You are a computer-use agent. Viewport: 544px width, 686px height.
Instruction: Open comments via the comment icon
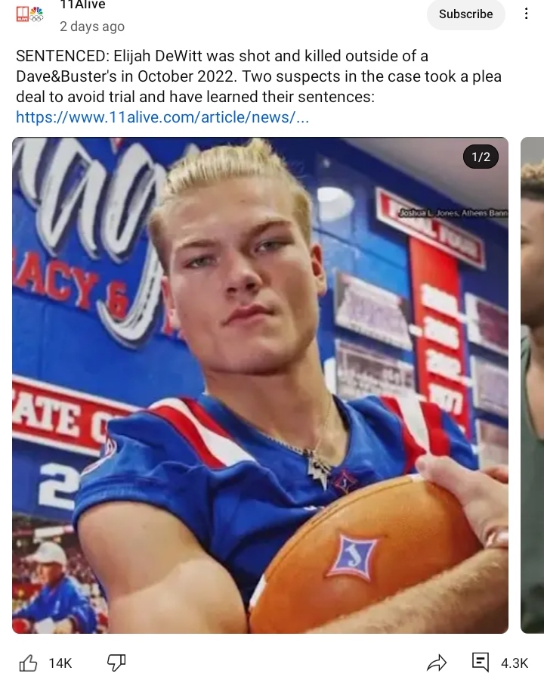[481, 663]
